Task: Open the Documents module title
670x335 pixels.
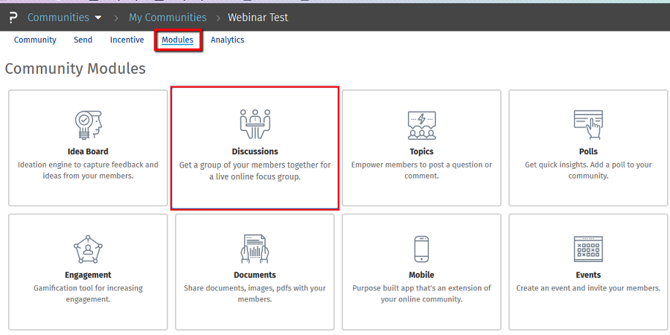Action: click(255, 275)
